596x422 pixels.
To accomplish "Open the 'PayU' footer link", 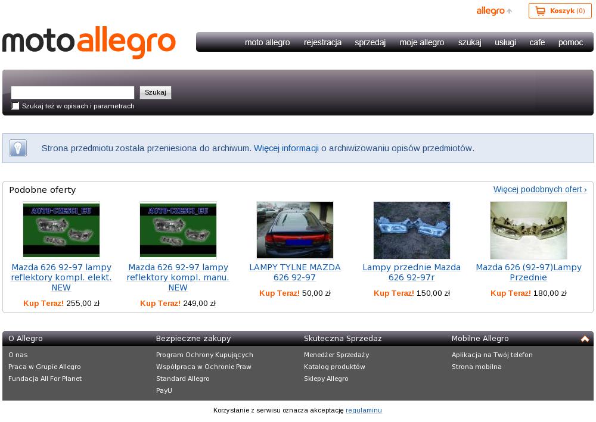I will (164, 390).
